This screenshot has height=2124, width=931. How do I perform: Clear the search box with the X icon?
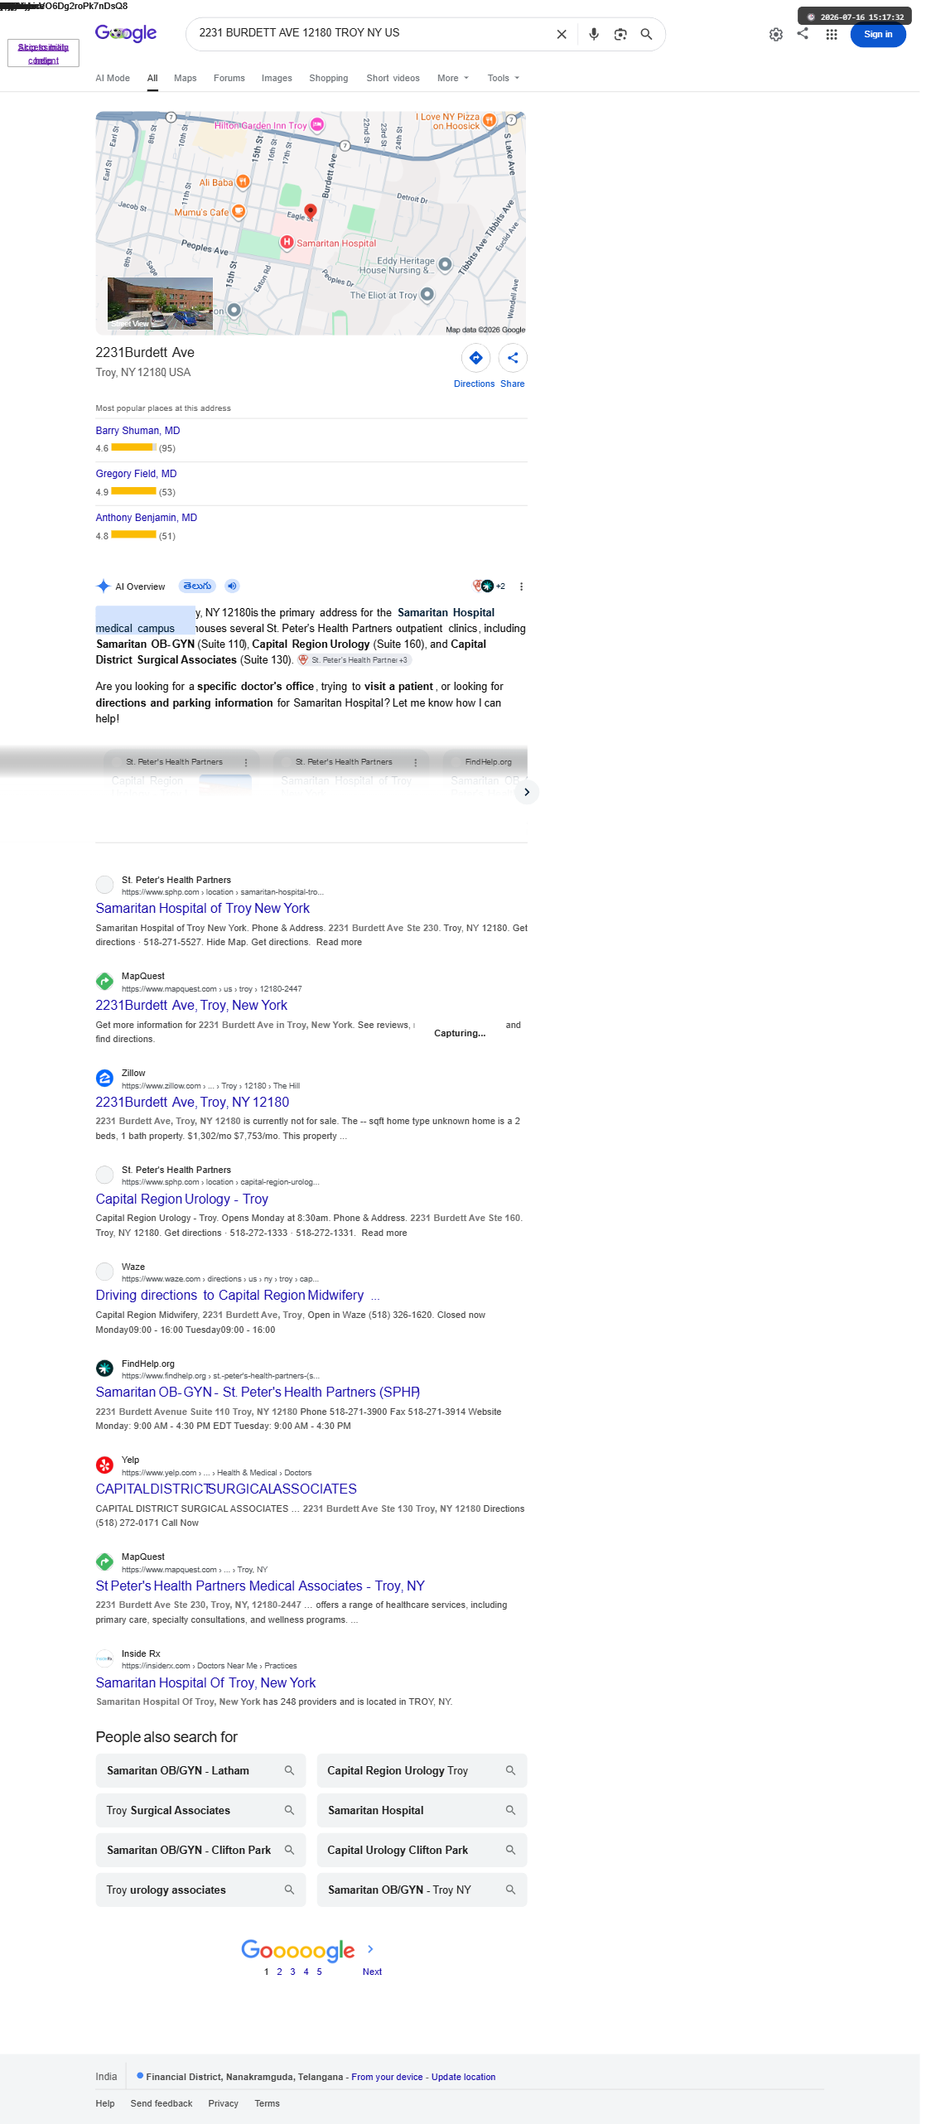coord(562,34)
